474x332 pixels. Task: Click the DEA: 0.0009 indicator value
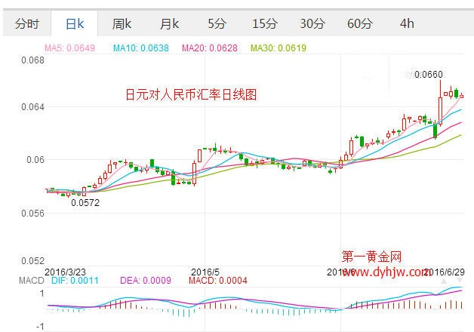coord(146,281)
